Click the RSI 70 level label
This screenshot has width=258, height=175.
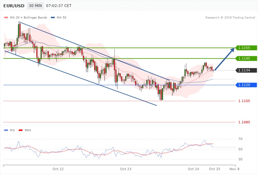240,139
